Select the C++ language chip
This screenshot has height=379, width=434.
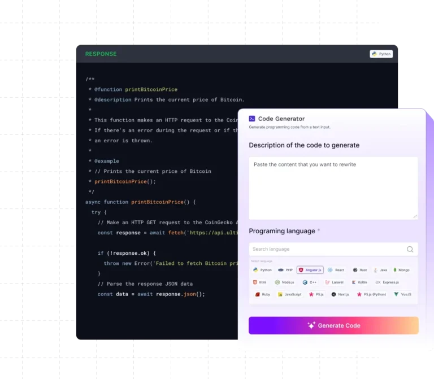309,282
